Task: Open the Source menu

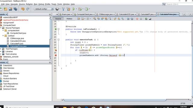Action: [x=22, y=4]
